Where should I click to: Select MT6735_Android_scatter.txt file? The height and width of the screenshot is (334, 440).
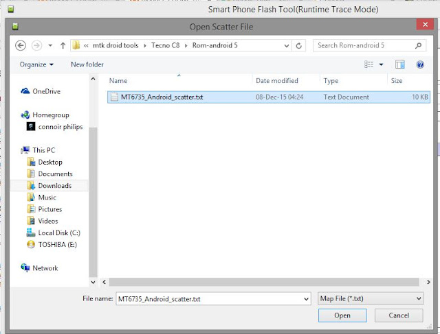[x=269, y=97]
